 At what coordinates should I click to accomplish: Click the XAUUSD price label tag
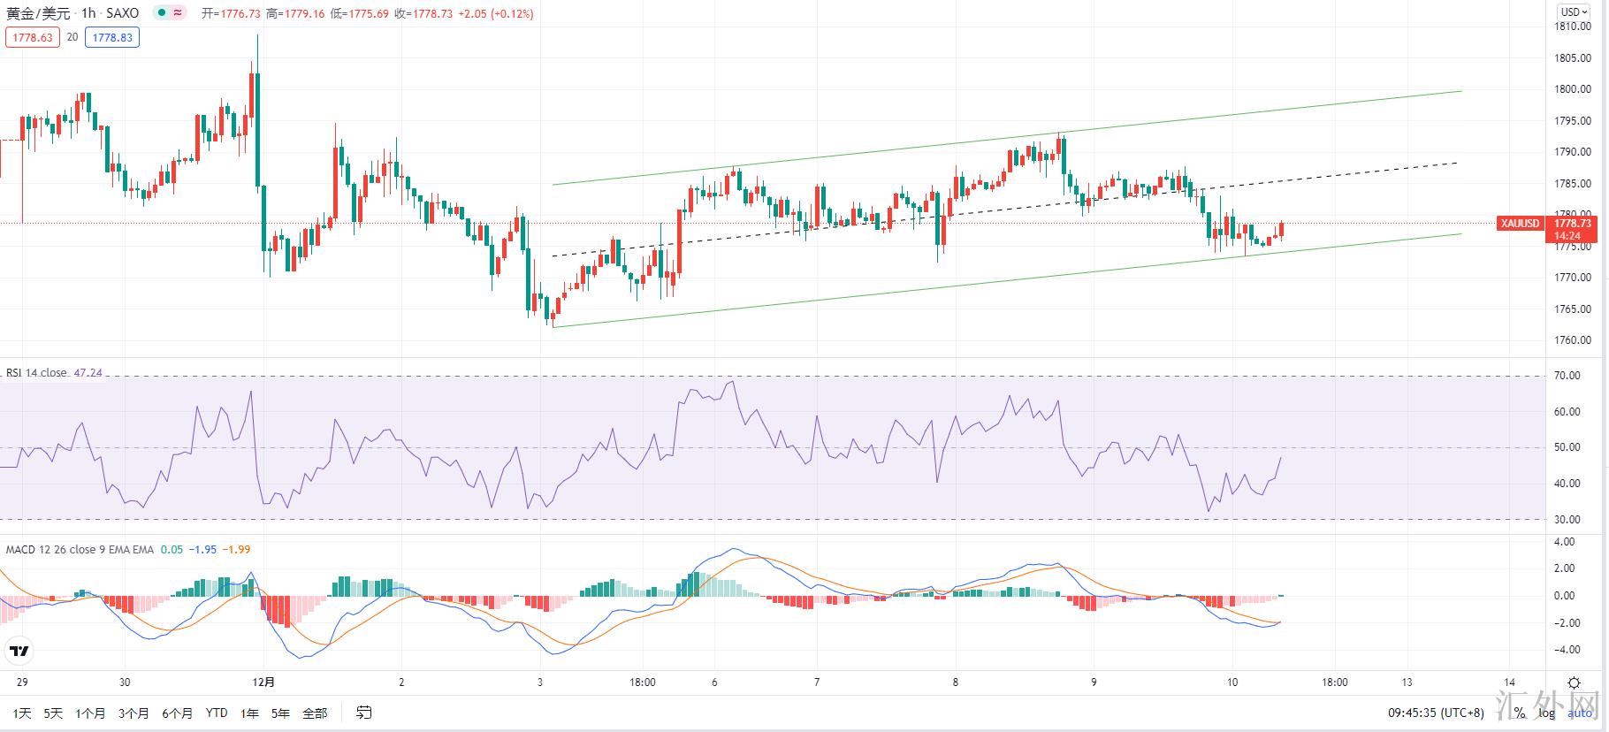1519,224
